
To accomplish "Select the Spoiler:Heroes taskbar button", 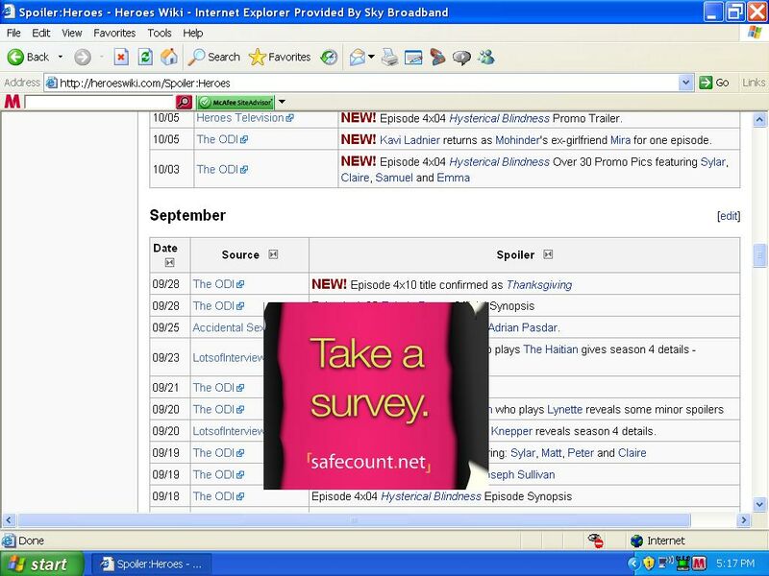I will click(153, 564).
